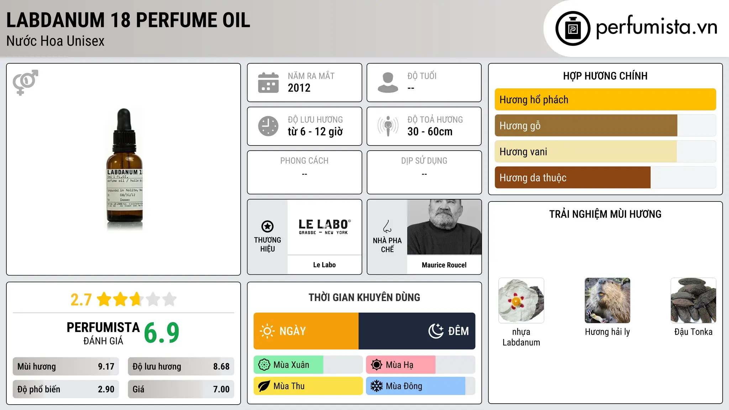Click the Phong cách card
This screenshot has width=729, height=410.
pos(305,172)
